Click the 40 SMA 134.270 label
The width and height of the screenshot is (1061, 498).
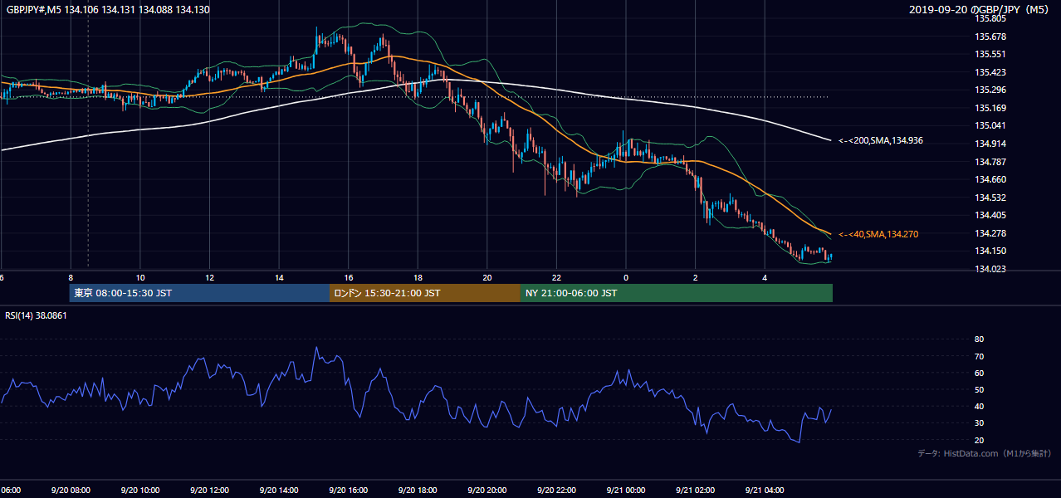pyautogui.click(x=878, y=235)
